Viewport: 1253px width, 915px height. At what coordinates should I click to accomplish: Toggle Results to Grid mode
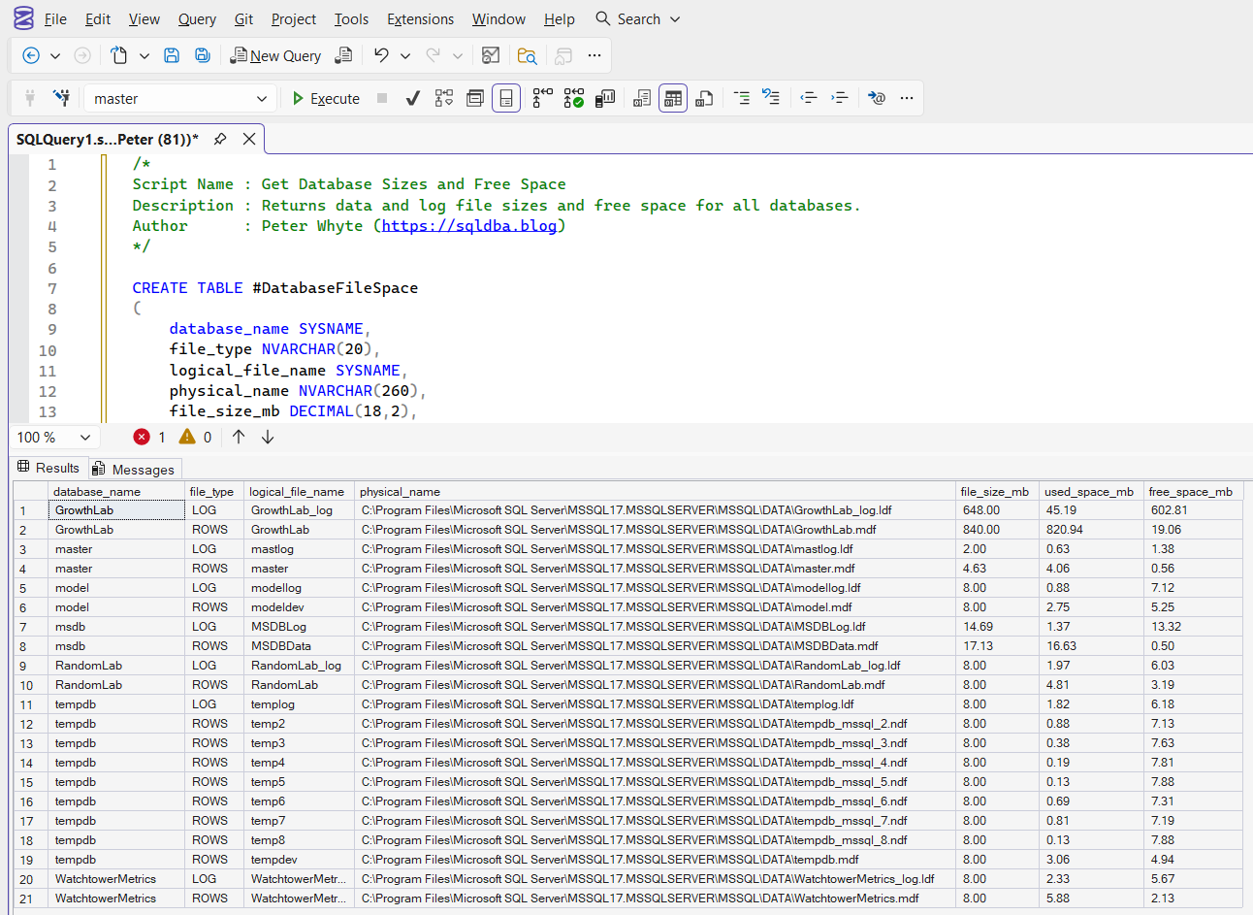coord(673,98)
